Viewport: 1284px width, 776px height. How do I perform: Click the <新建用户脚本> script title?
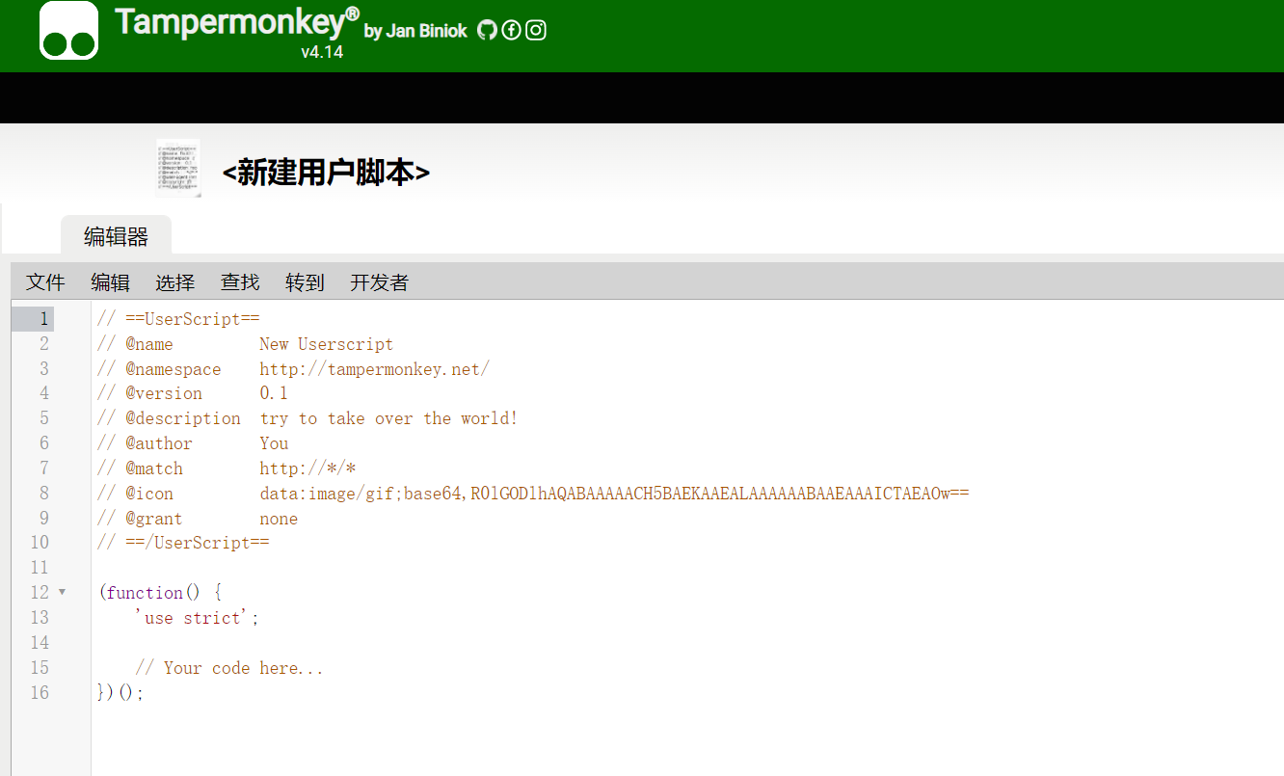point(326,173)
